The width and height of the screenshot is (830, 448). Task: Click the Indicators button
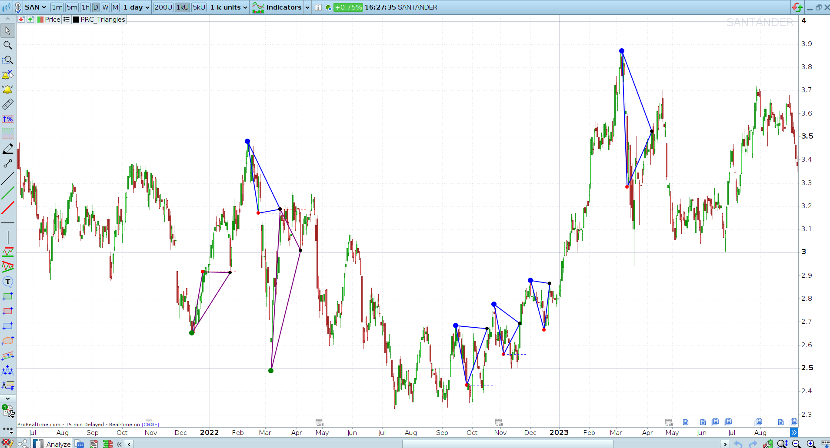pos(277,7)
